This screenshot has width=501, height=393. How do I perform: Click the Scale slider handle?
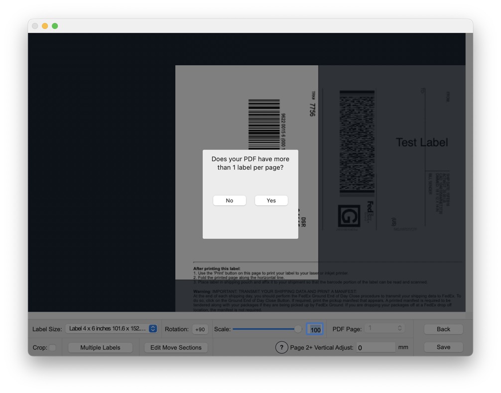[298, 329]
